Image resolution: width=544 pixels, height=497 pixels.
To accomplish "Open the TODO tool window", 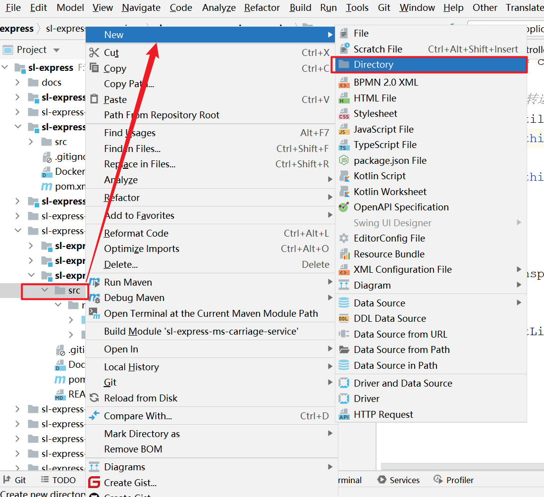I will [x=58, y=480].
